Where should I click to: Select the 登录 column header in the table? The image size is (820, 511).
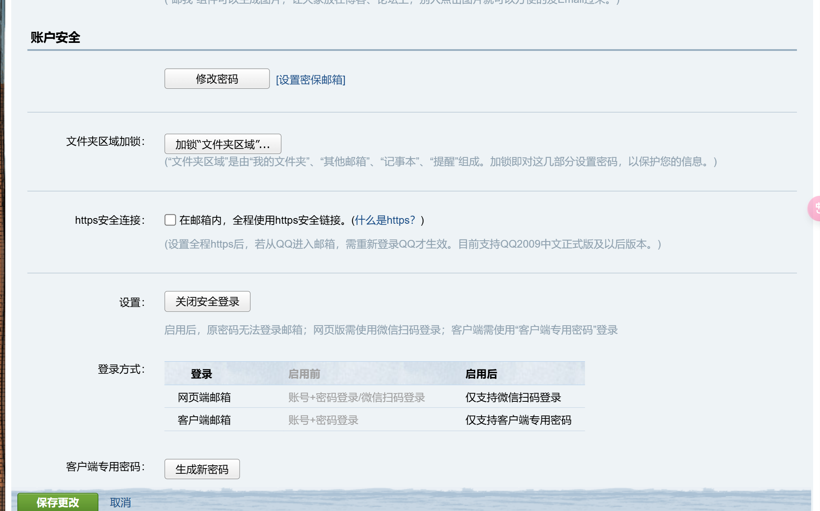[201, 374]
